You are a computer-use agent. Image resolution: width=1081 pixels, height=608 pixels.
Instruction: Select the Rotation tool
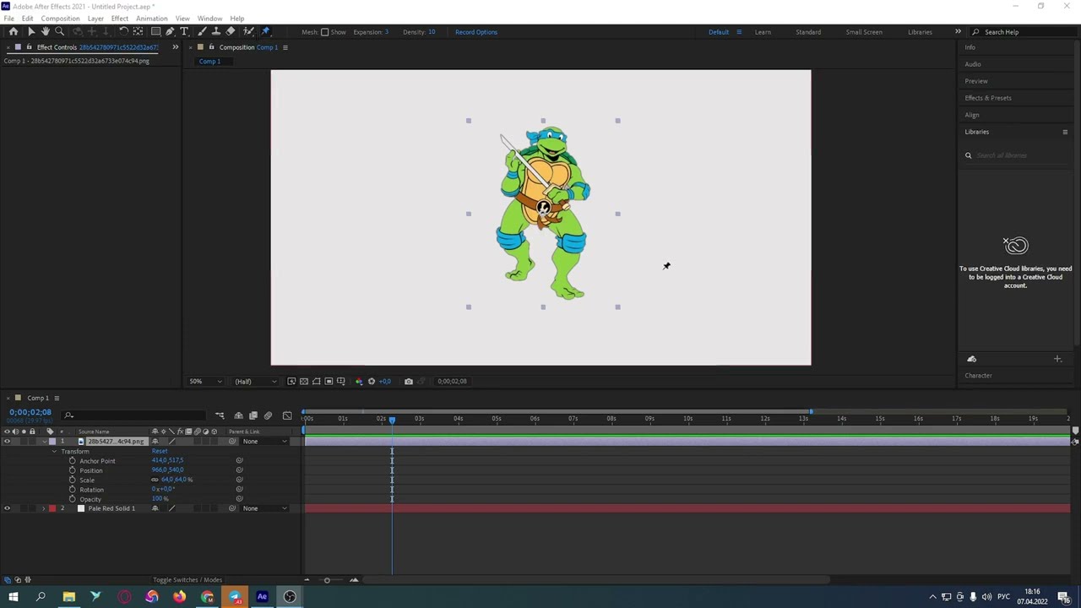tap(123, 31)
